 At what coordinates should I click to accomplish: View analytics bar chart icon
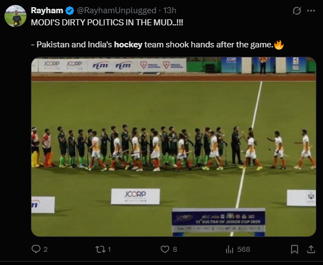click(229, 250)
